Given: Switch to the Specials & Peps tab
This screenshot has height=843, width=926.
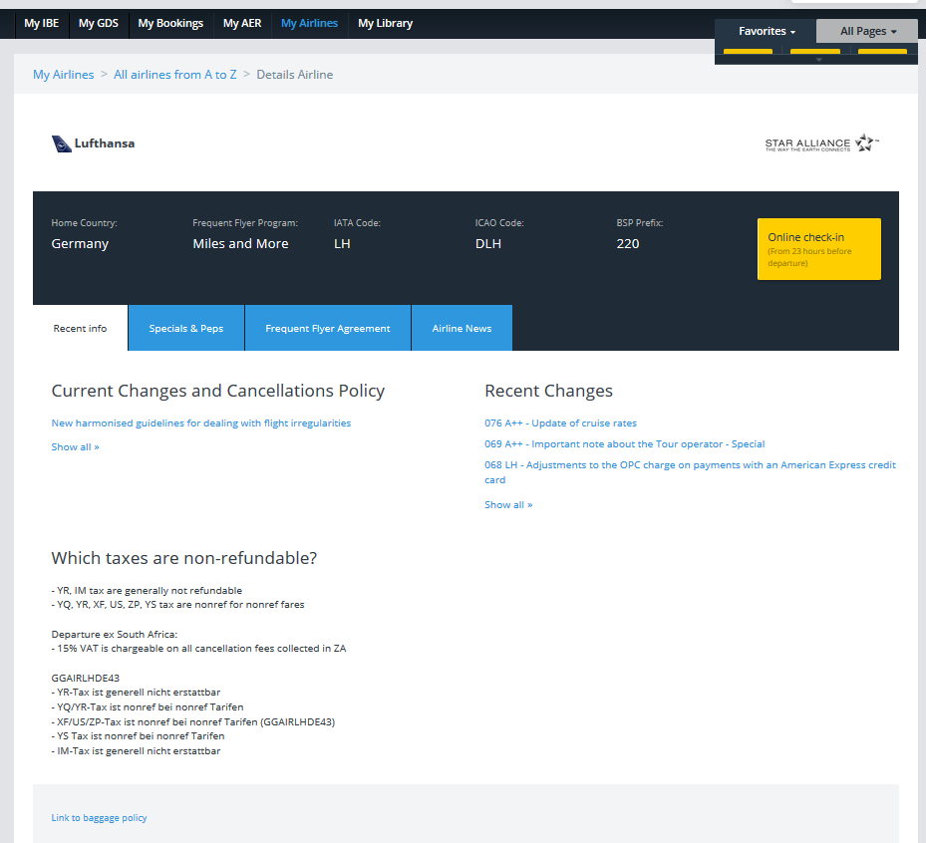Looking at the screenshot, I should pos(186,329).
